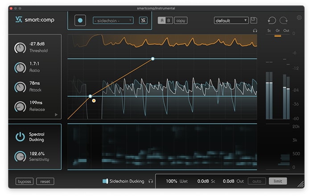
Task: Close the plugin window with red button
Action: pos(11,8)
